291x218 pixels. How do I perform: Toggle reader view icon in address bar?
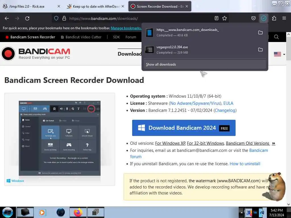pos(216,18)
